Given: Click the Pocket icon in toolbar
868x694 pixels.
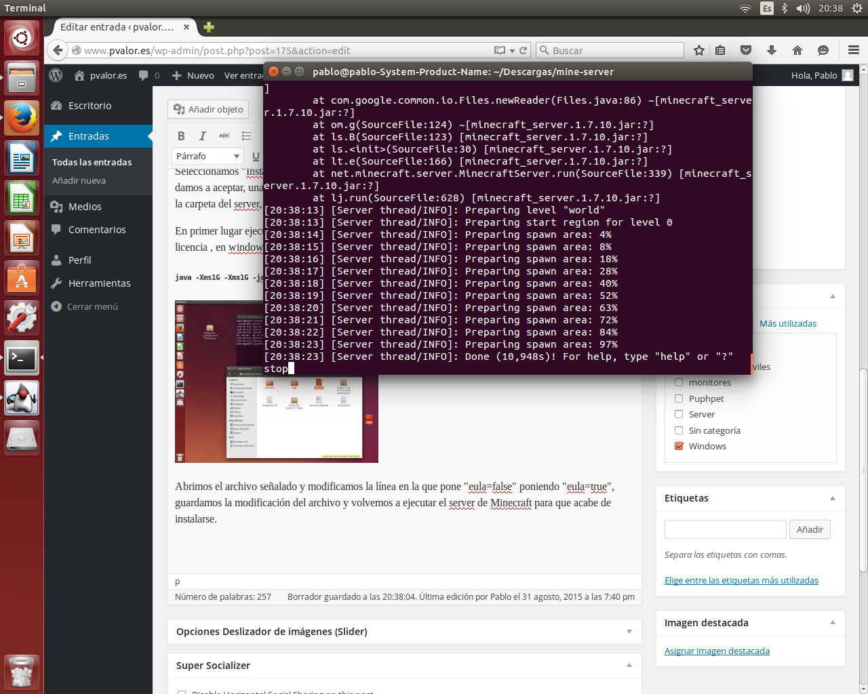Looking at the screenshot, I should click(746, 50).
